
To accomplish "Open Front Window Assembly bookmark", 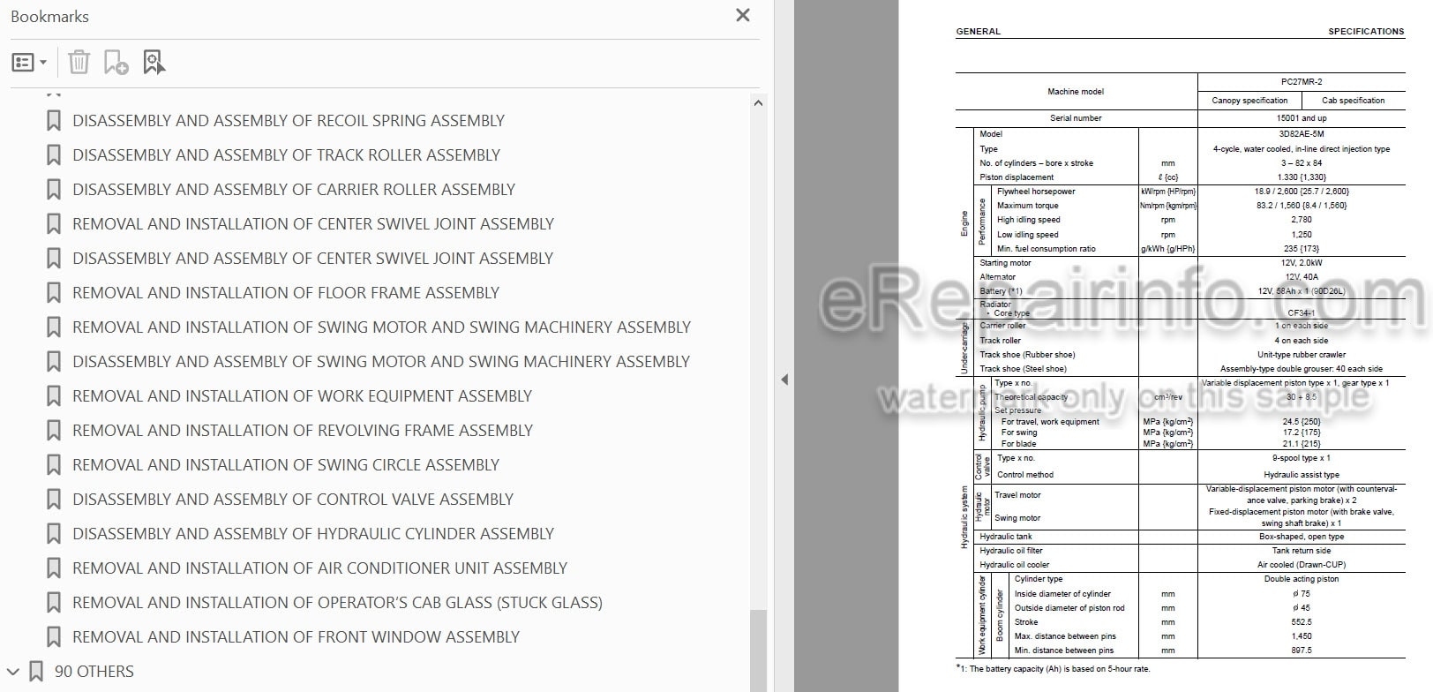I will point(296,637).
